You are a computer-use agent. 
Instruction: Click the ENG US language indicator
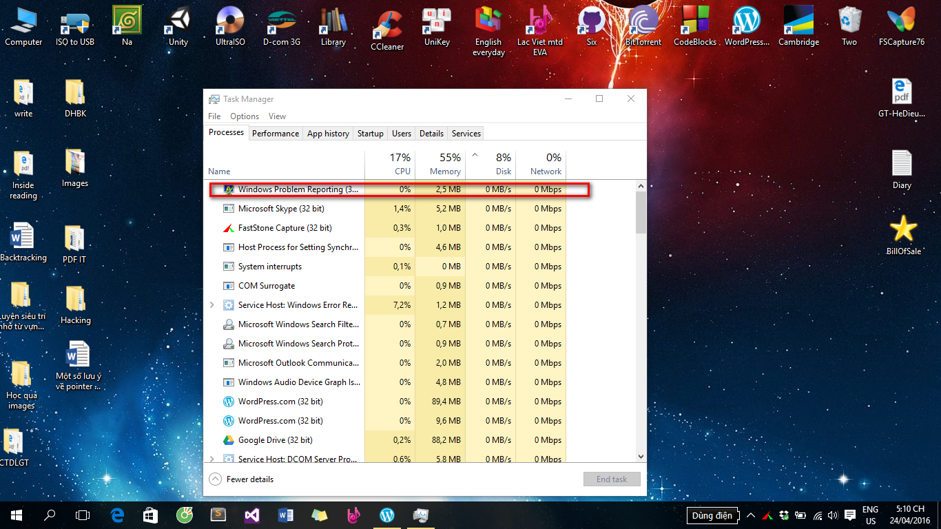pos(871,515)
